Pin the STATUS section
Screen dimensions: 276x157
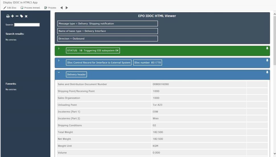pos(267,48)
